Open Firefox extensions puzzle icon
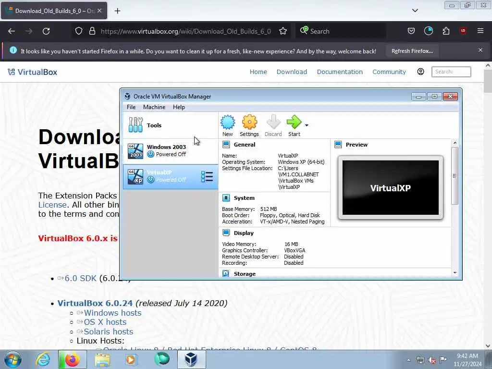The height and width of the screenshot is (369, 492). (x=446, y=31)
